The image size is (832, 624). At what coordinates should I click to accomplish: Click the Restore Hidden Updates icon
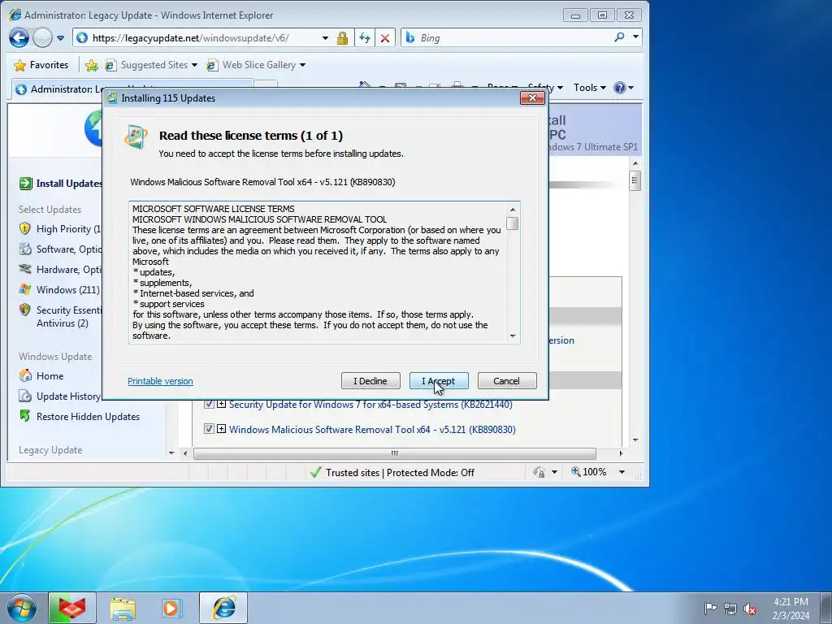coord(25,416)
